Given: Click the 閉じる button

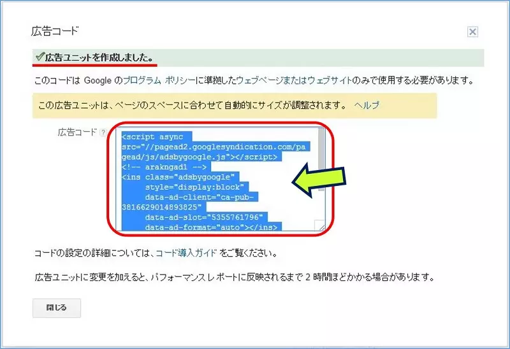Looking at the screenshot, I should click(57, 308).
